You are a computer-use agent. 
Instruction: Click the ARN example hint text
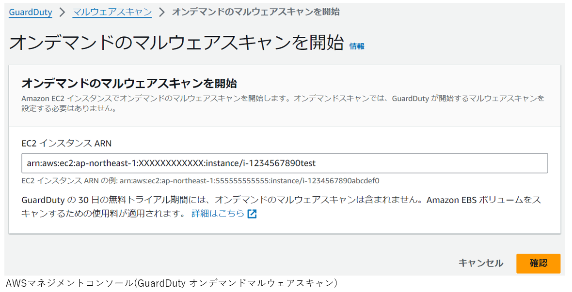pyautogui.click(x=200, y=181)
